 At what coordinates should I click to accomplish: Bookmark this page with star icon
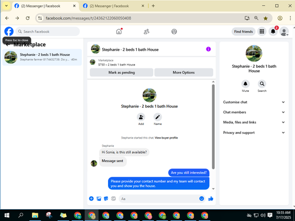tap(265, 18)
